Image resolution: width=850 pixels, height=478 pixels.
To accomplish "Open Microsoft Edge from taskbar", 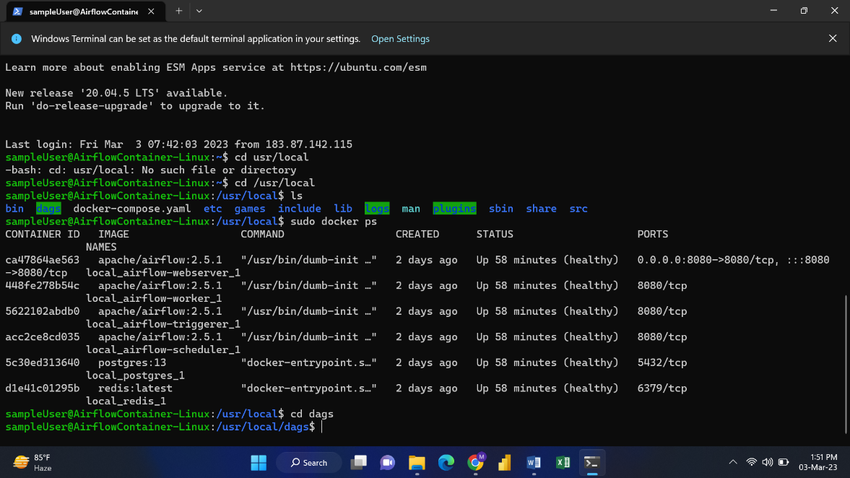I will coord(446,462).
